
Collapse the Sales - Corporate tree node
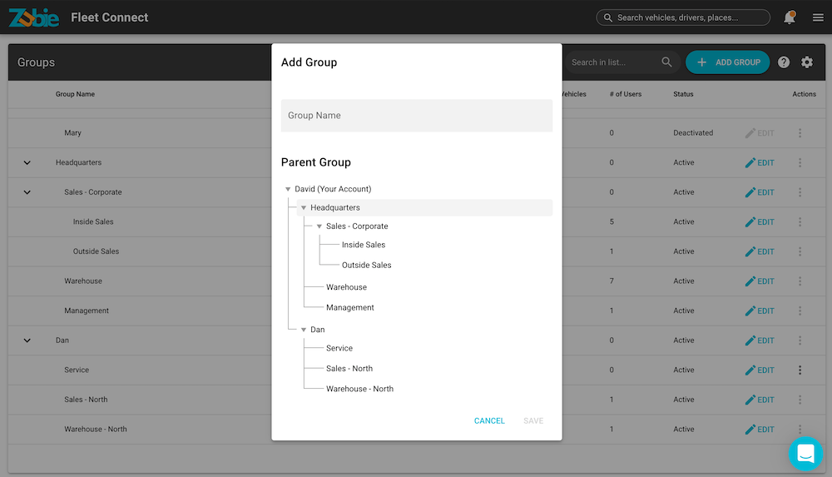pyautogui.click(x=319, y=226)
